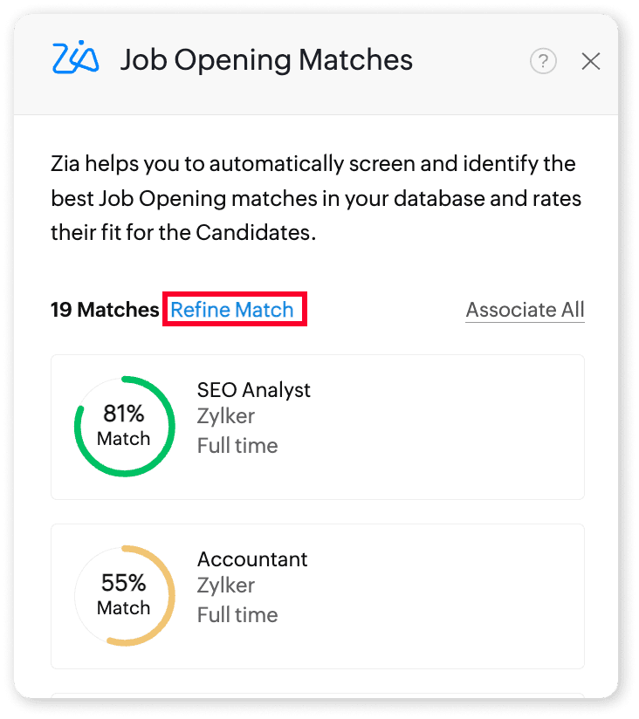Click Full time label under SEO Analyst

(237, 445)
